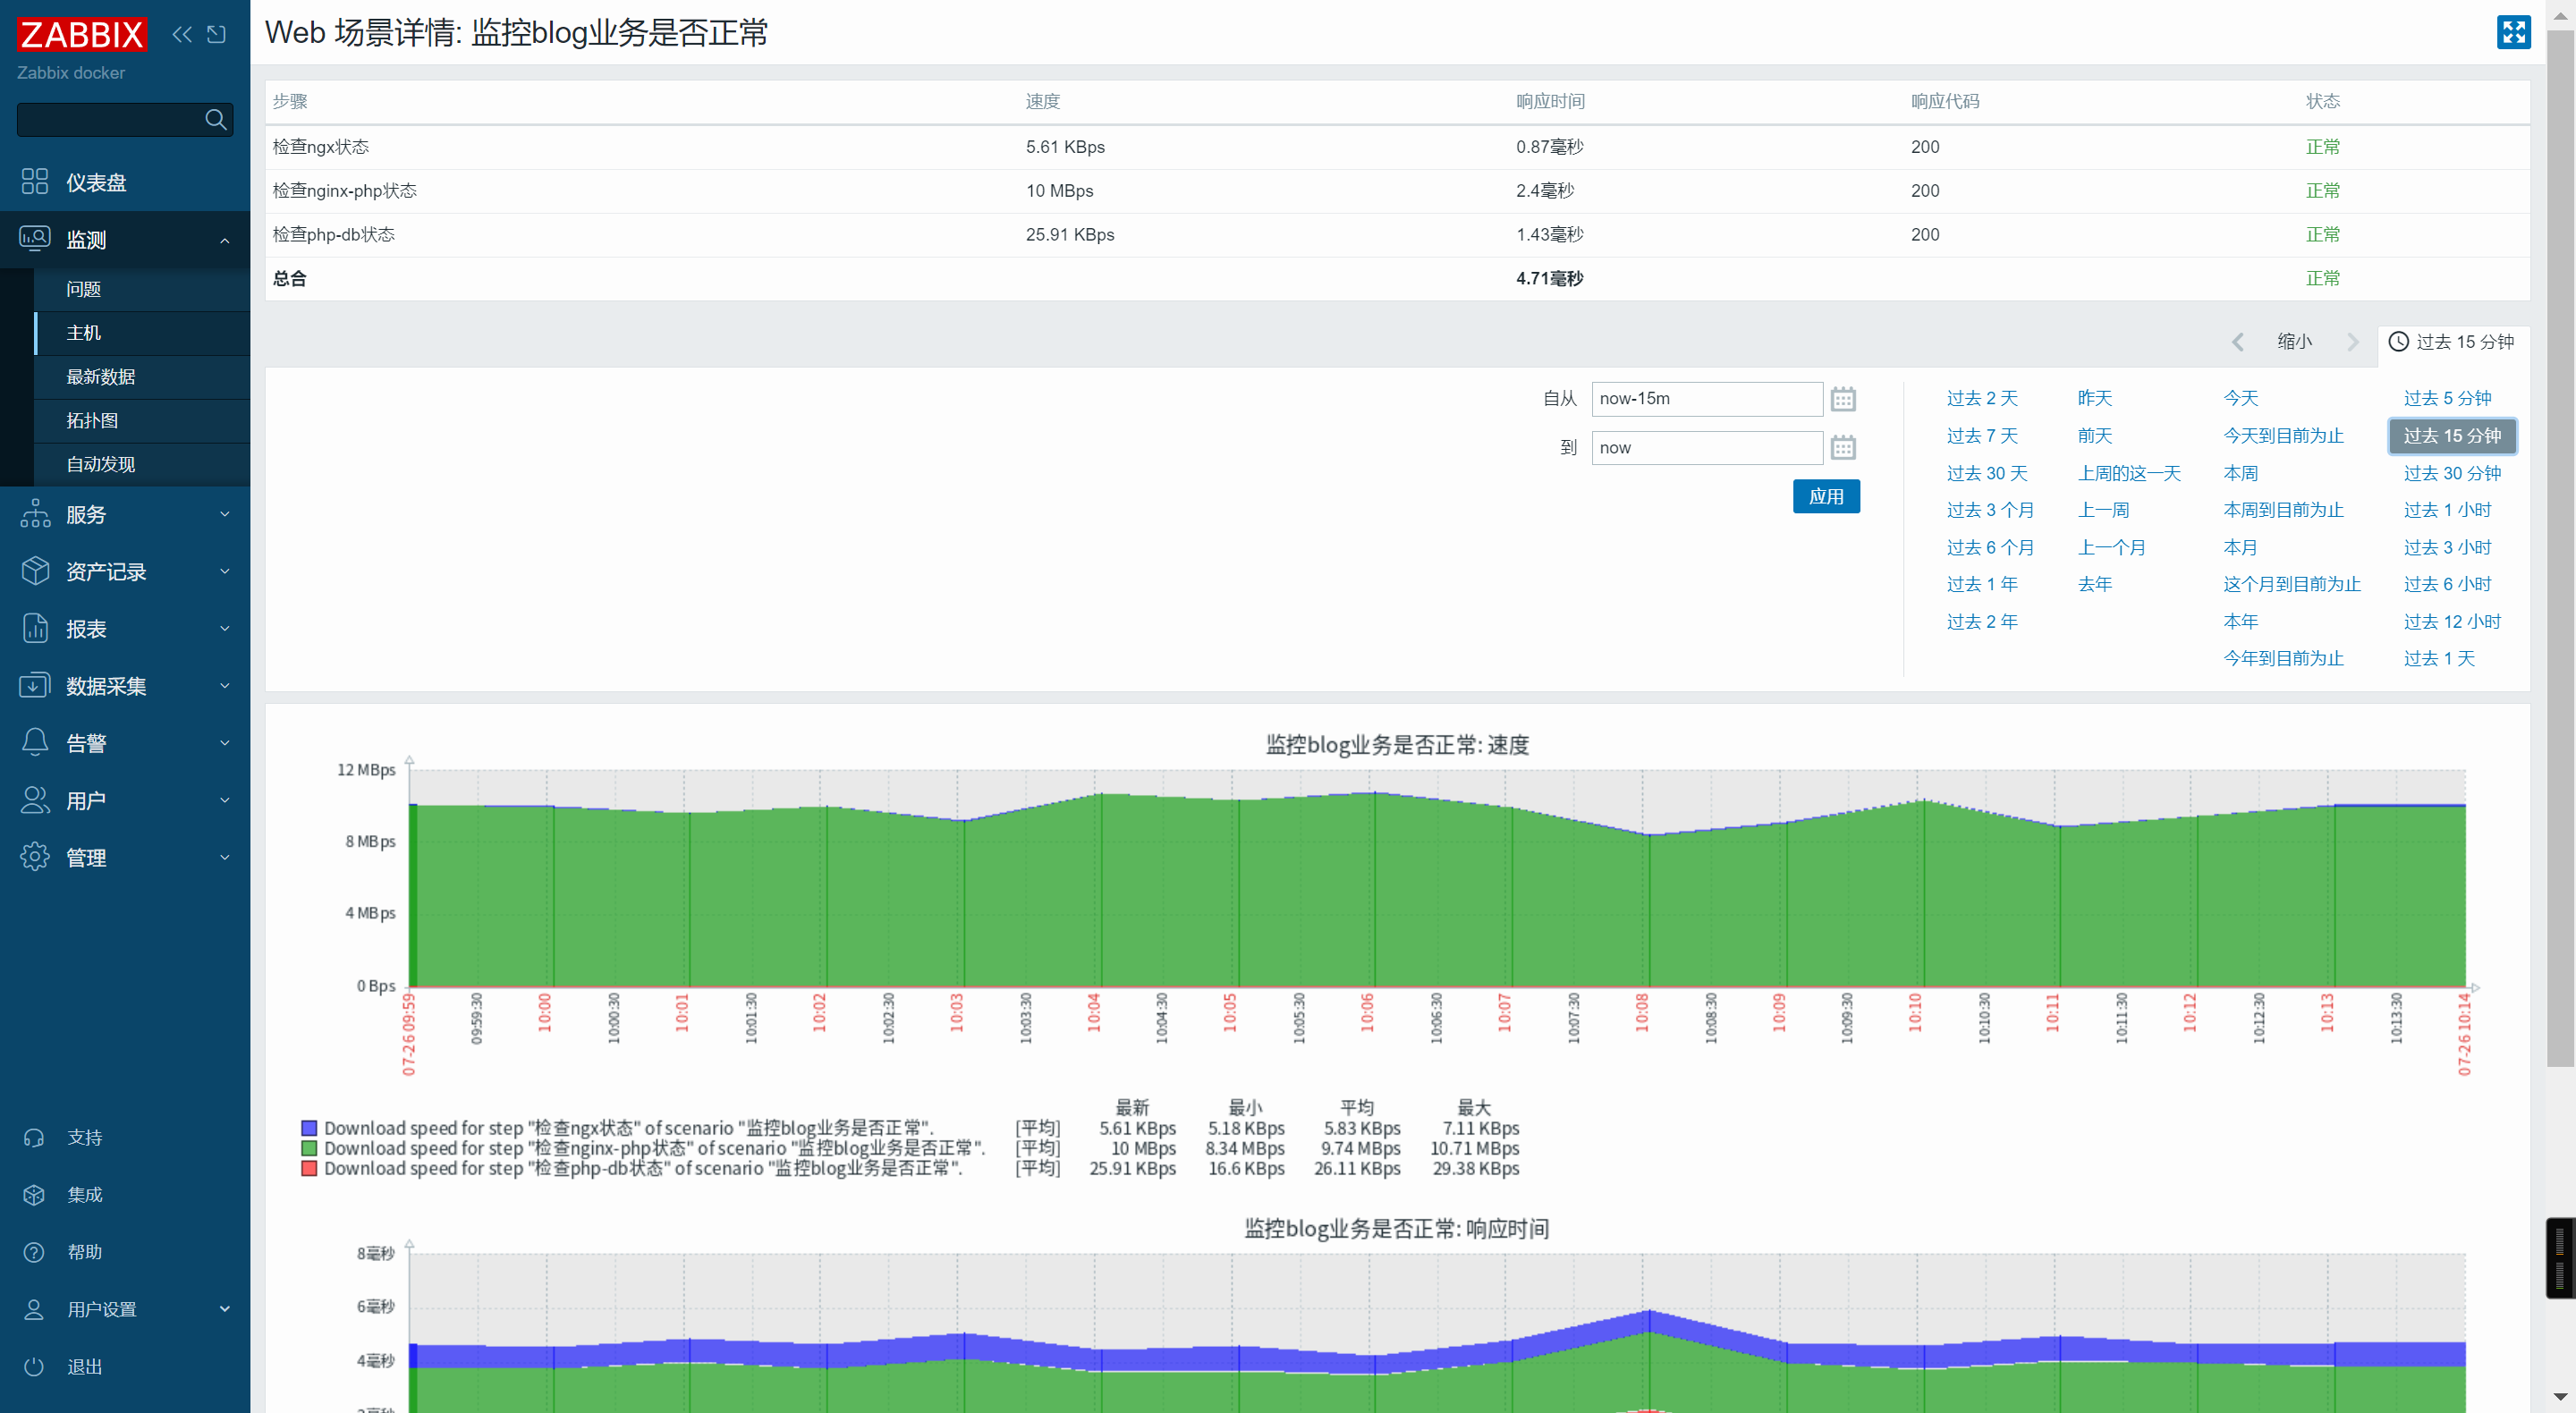Click the Reports (报表) icon
The image size is (2576, 1413).
(35, 627)
